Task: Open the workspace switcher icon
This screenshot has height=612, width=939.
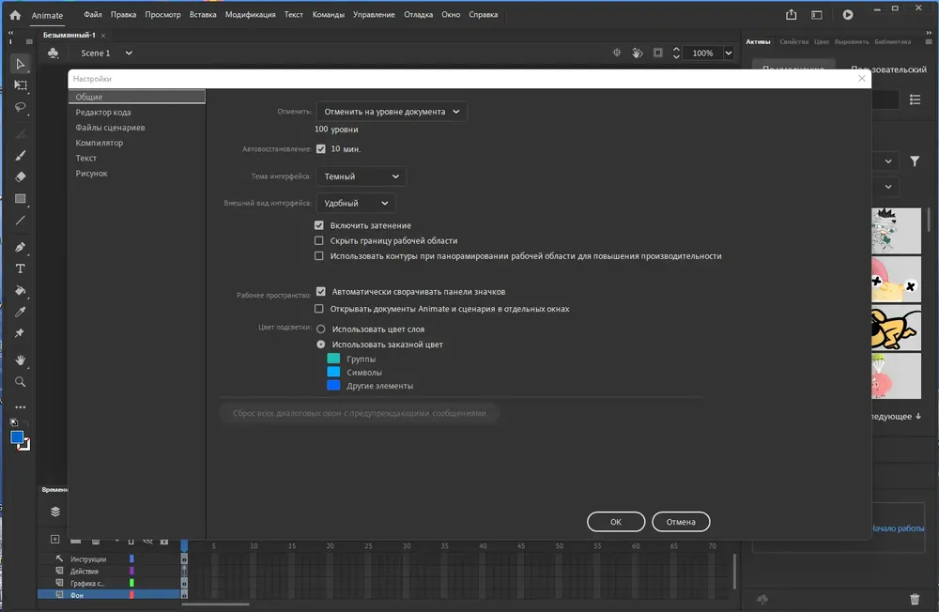Action: [x=817, y=14]
